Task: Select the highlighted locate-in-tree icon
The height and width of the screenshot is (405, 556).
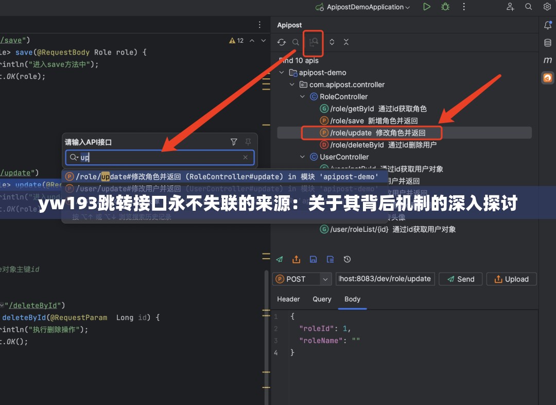Action: tap(313, 41)
